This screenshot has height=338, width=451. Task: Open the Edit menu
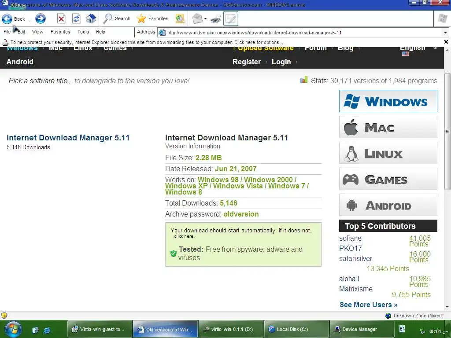(x=22, y=32)
